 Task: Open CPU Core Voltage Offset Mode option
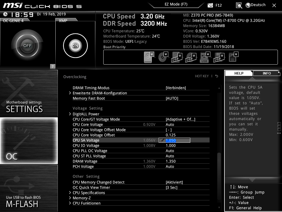point(169,130)
